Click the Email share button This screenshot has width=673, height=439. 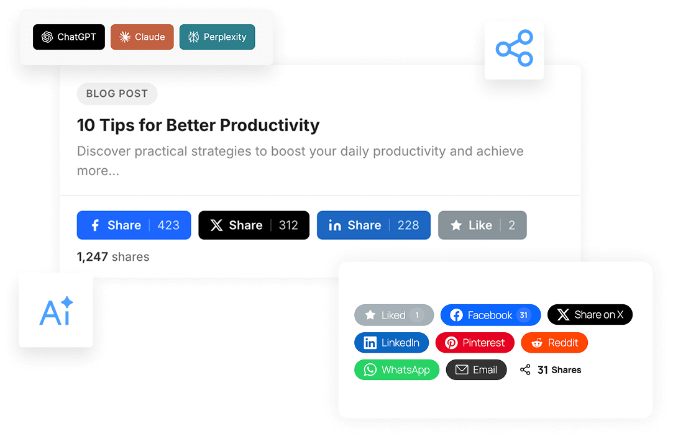point(476,370)
